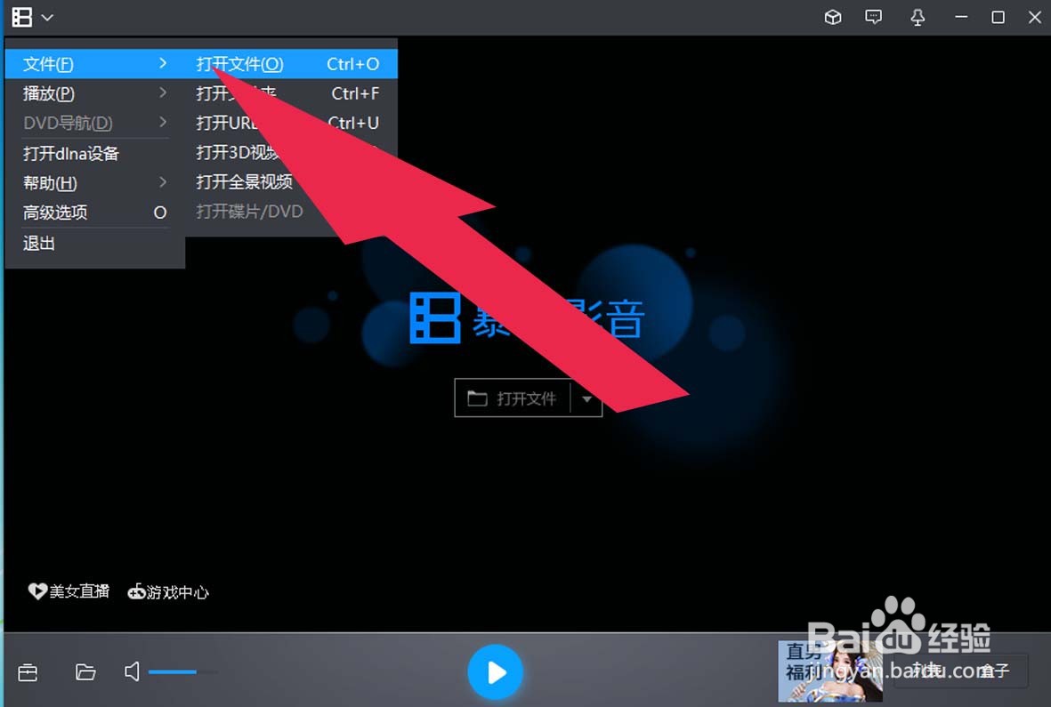Viewport: 1051px width, 707px height.
Task: Choose 打开dlna设备 from the menu
Action: coord(94,153)
